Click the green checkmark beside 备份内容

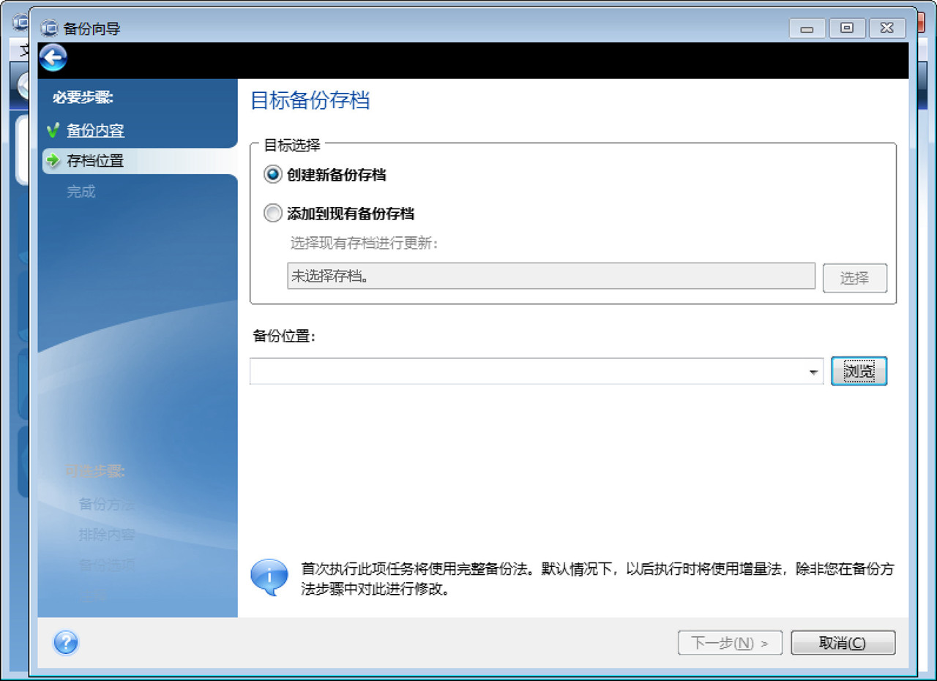click(x=51, y=129)
